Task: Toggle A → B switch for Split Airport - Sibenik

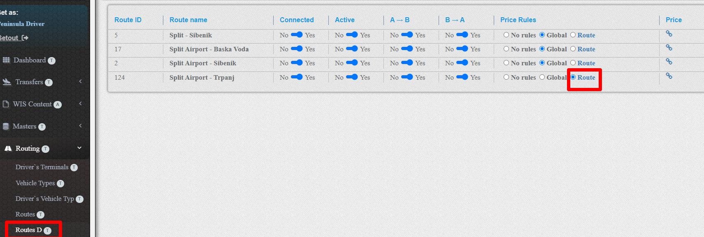Action: click(x=407, y=63)
